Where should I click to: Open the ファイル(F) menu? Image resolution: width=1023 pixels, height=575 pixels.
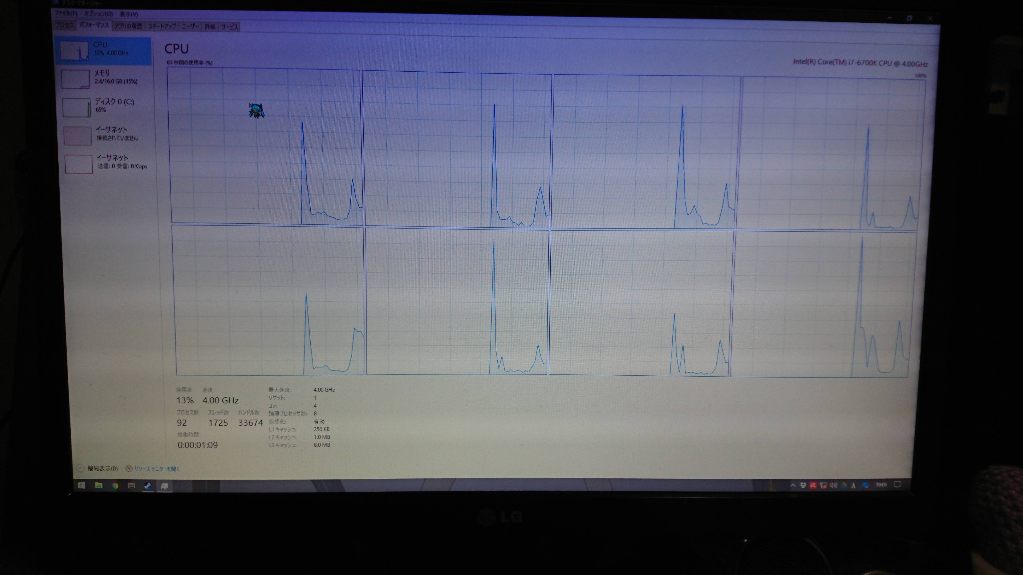[x=66, y=14]
